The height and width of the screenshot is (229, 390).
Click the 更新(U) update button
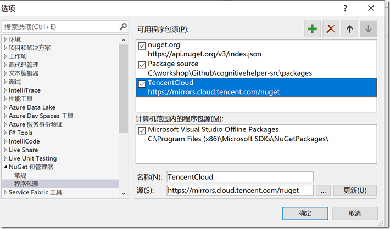(355, 190)
